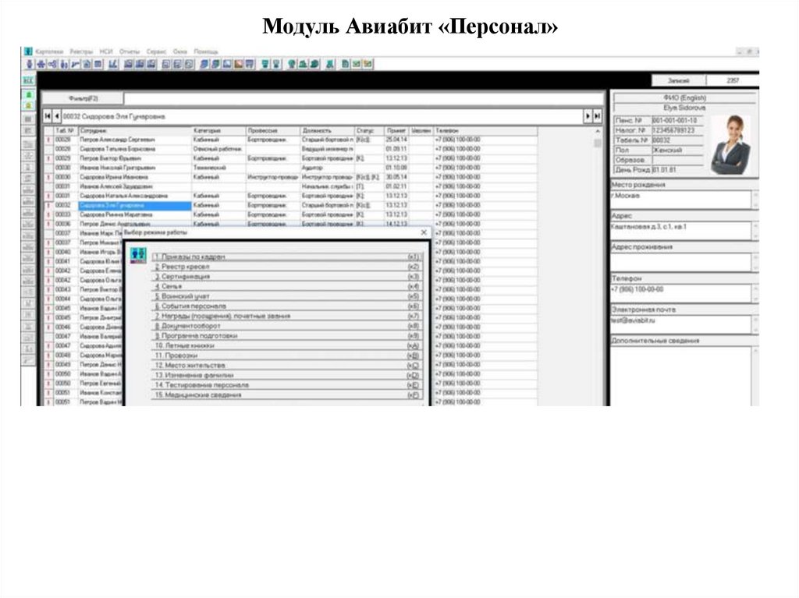Select 10. Летные книжки
The width and height of the screenshot is (799, 598).
[x=287, y=345]
